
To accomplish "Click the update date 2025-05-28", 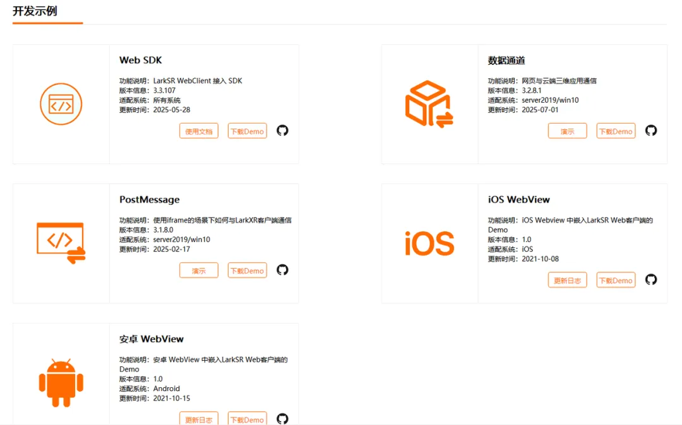I will tap(172, 110).
